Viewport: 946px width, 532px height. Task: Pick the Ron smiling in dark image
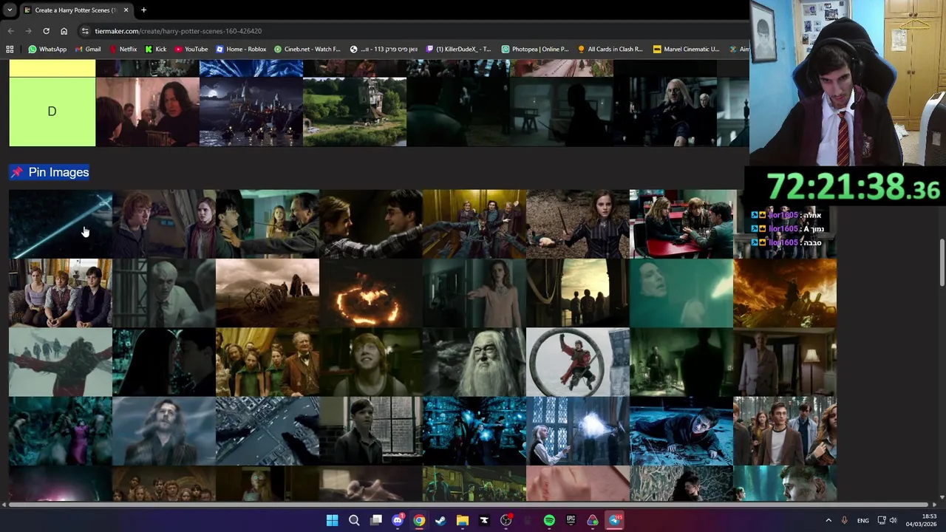(371, 362)
